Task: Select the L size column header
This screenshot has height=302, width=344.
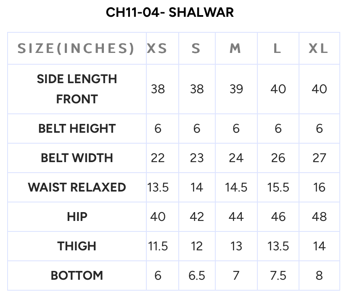Action: click(277, 49)
